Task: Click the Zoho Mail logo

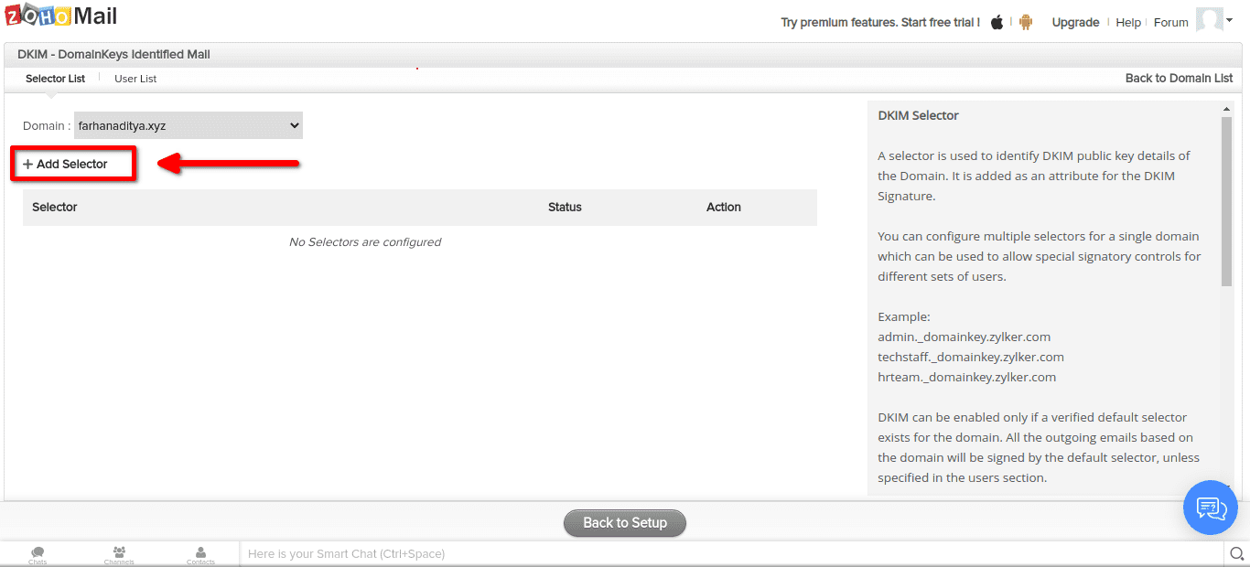Action: click(59, 15)
